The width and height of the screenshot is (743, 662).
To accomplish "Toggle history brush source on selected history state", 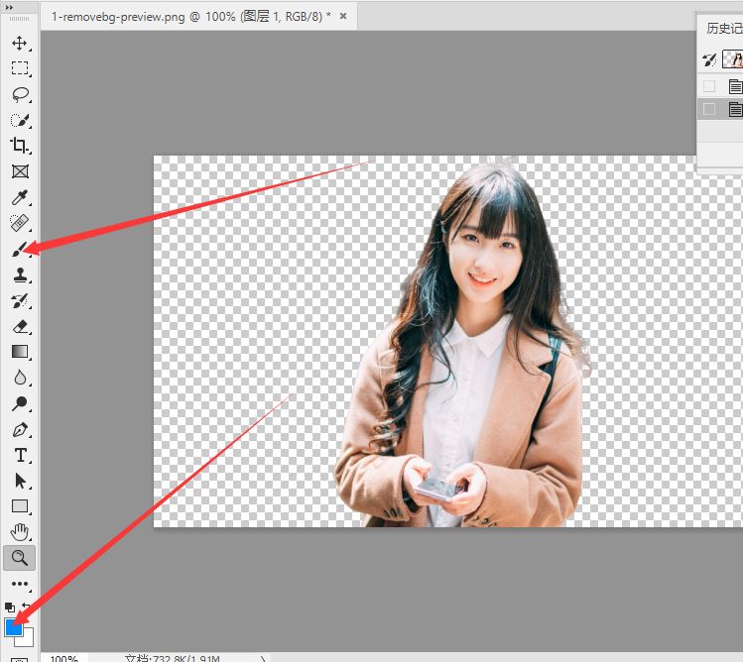I will pos(709,109).
